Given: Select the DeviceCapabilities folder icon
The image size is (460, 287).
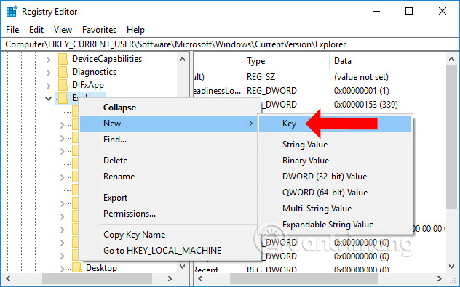Looking at the screenshot, I should [63, 59].
